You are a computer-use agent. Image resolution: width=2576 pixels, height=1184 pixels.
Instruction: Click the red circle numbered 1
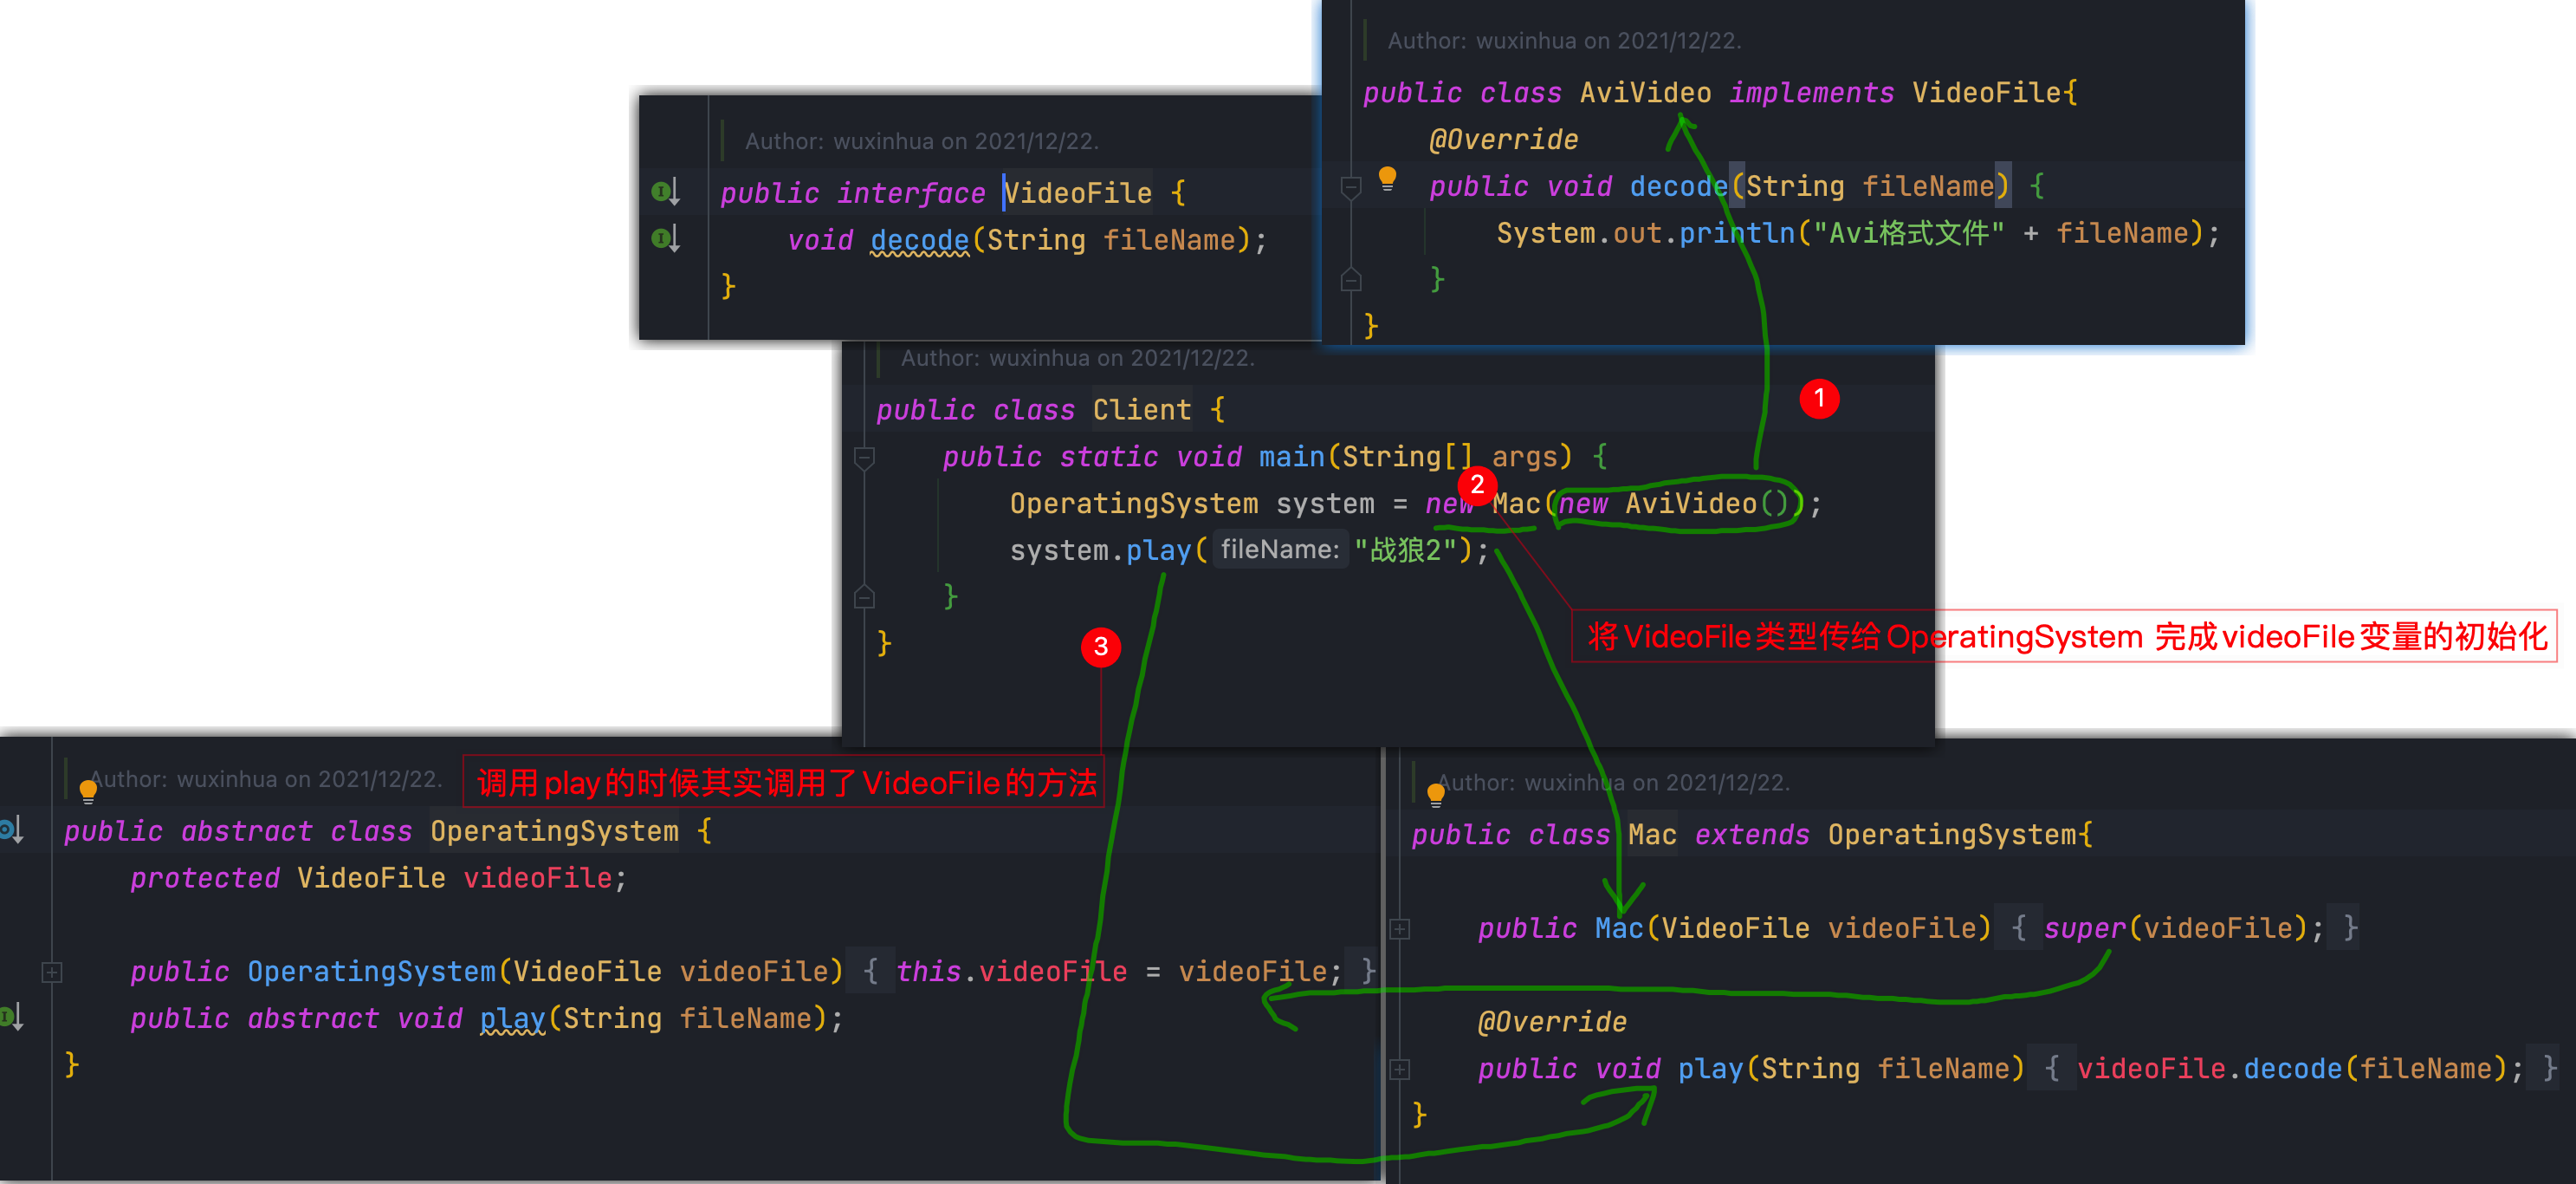[x=1819, y=399]
